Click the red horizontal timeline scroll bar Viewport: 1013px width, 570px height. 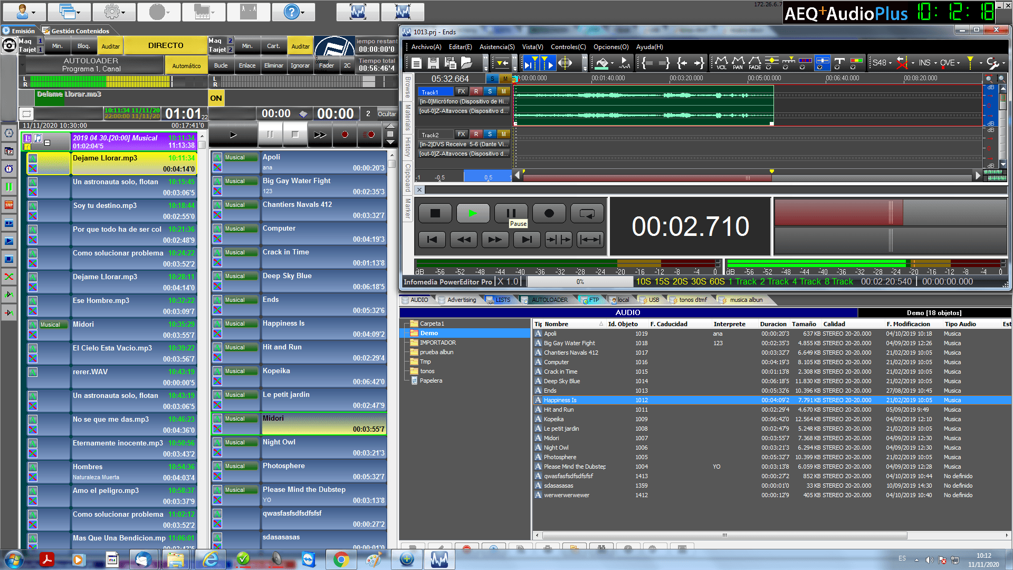pos(647,178)
